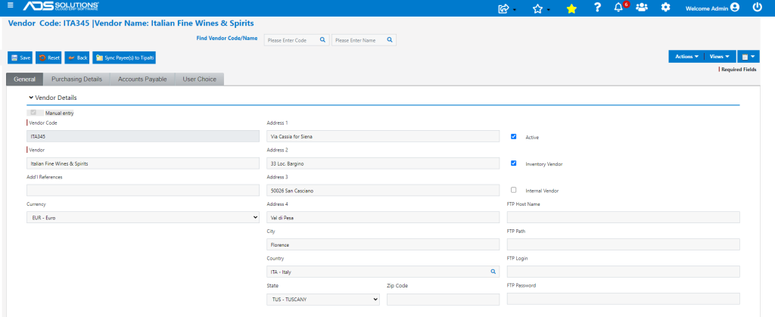The width and height of the screenshot is (775, 317).
Task: Click the Please Enter Code field
Action: 297,40
